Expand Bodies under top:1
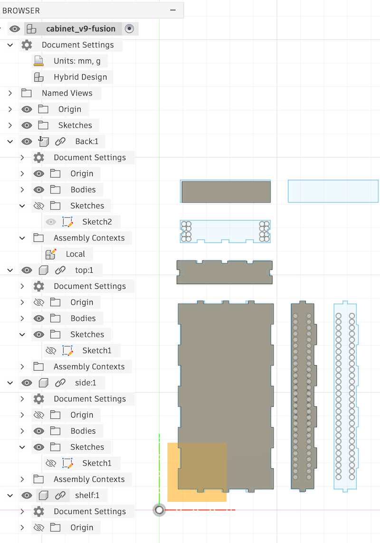 [22, 318]
